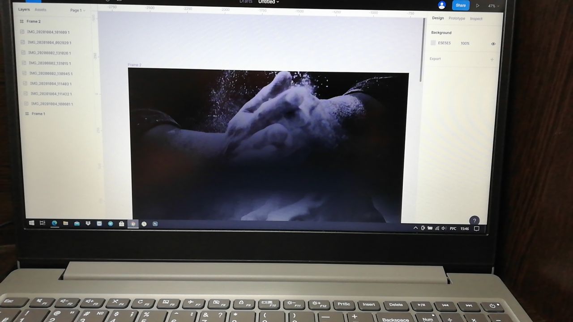573x322 pixels.
Task: Click the E5E5E5 hex value field
Action: coord(444,43)
